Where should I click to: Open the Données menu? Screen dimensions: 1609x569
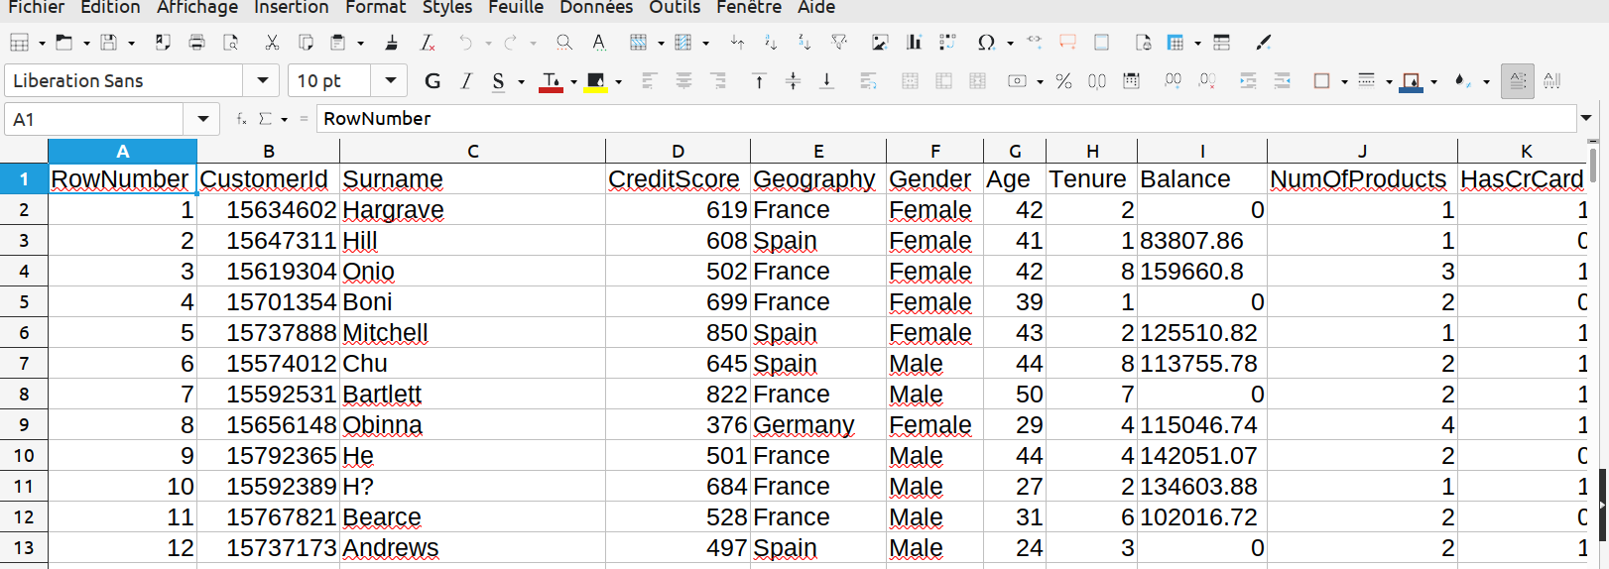595,8
